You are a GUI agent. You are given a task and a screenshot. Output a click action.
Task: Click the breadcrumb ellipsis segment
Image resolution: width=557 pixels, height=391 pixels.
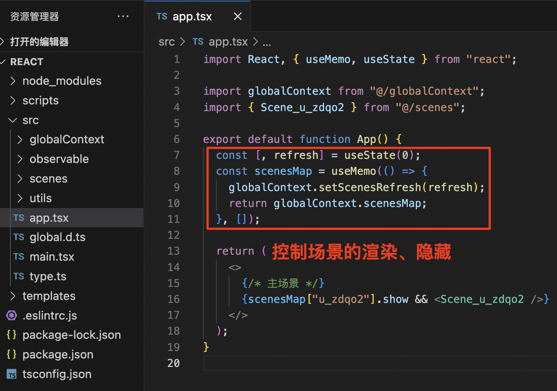(267, 43)
